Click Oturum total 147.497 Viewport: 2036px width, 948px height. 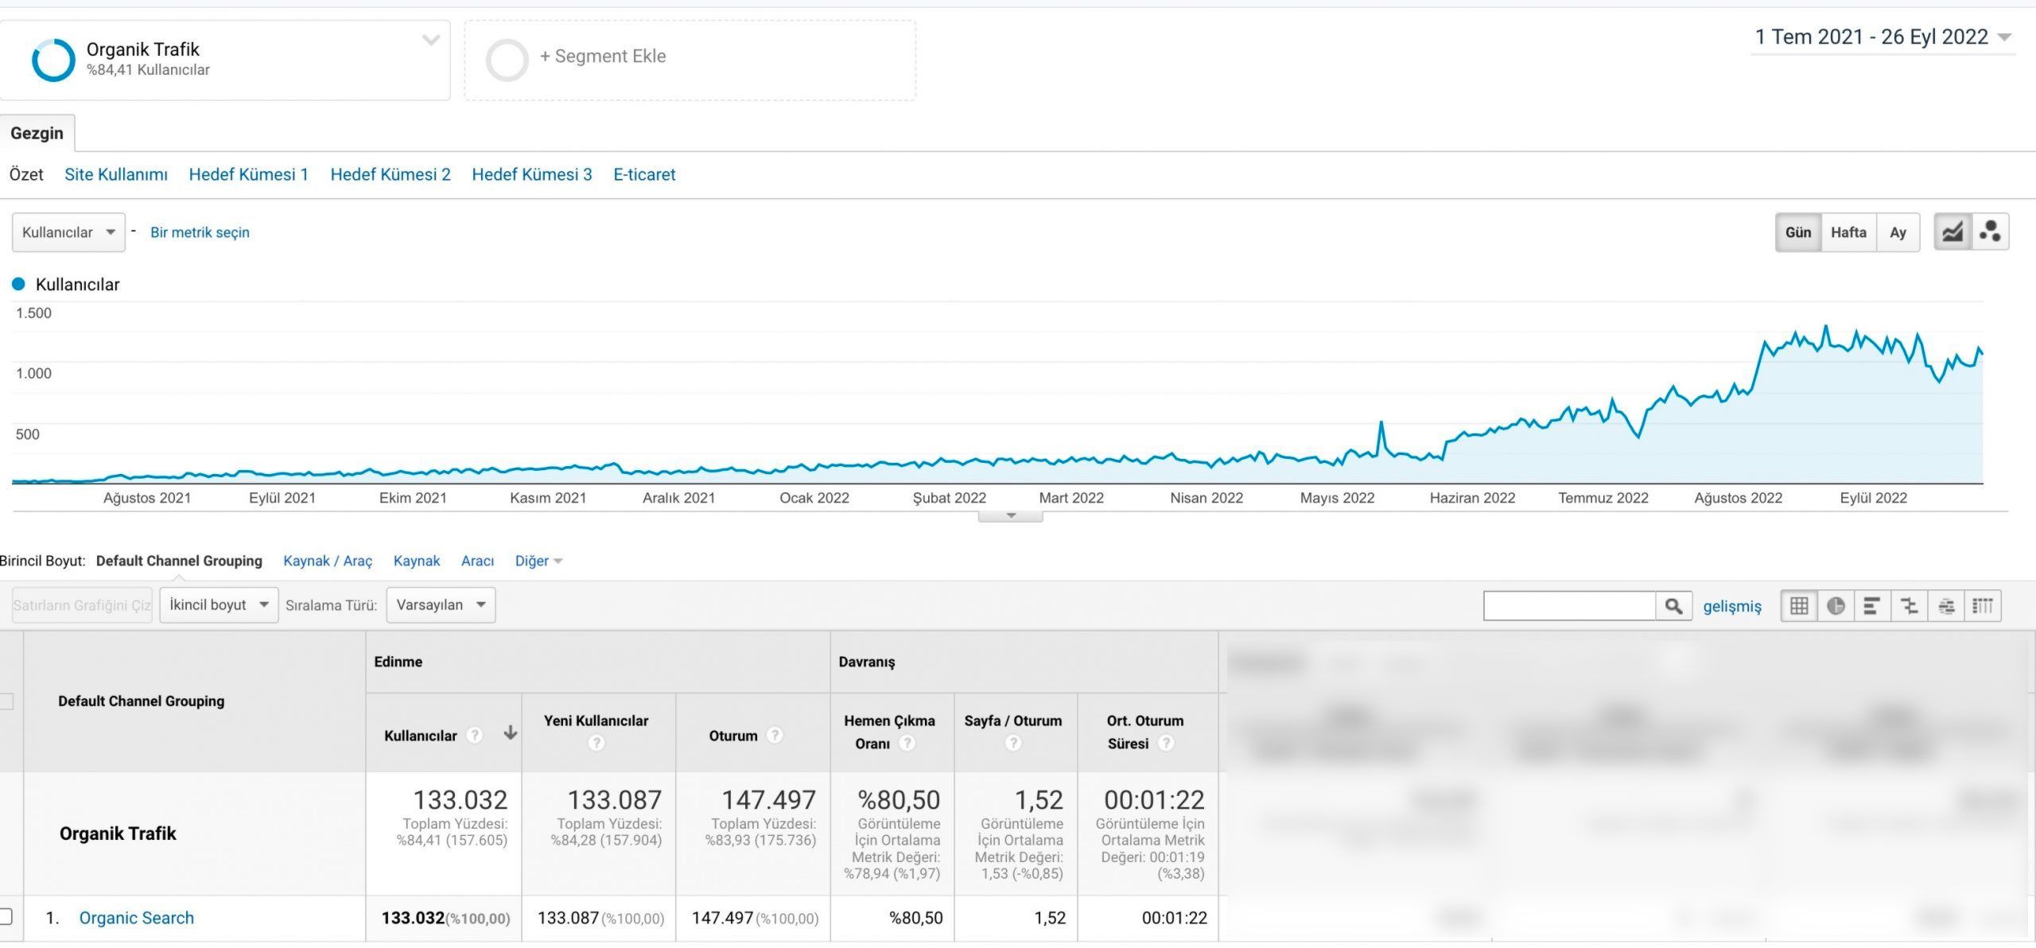768,799
